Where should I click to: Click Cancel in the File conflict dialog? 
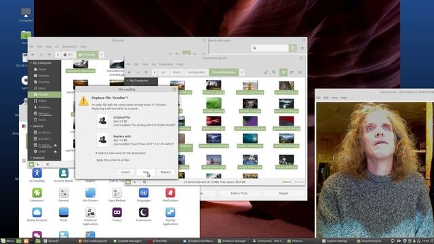pos(125,172)
